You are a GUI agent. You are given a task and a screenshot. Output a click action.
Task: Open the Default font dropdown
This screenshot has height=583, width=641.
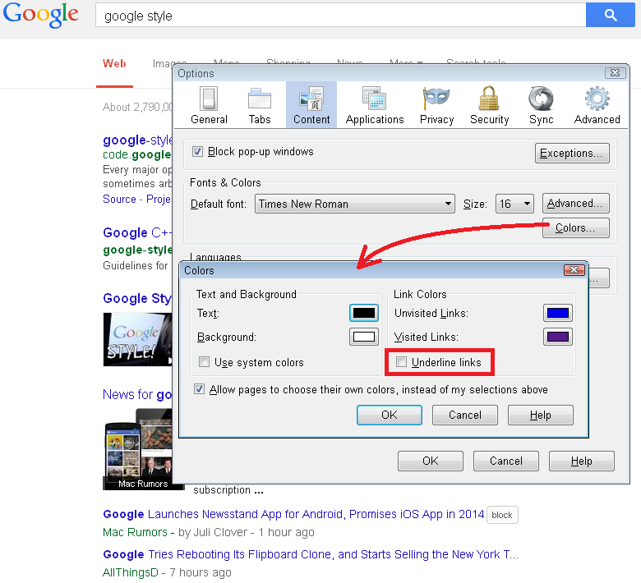(x=355, y=204)
